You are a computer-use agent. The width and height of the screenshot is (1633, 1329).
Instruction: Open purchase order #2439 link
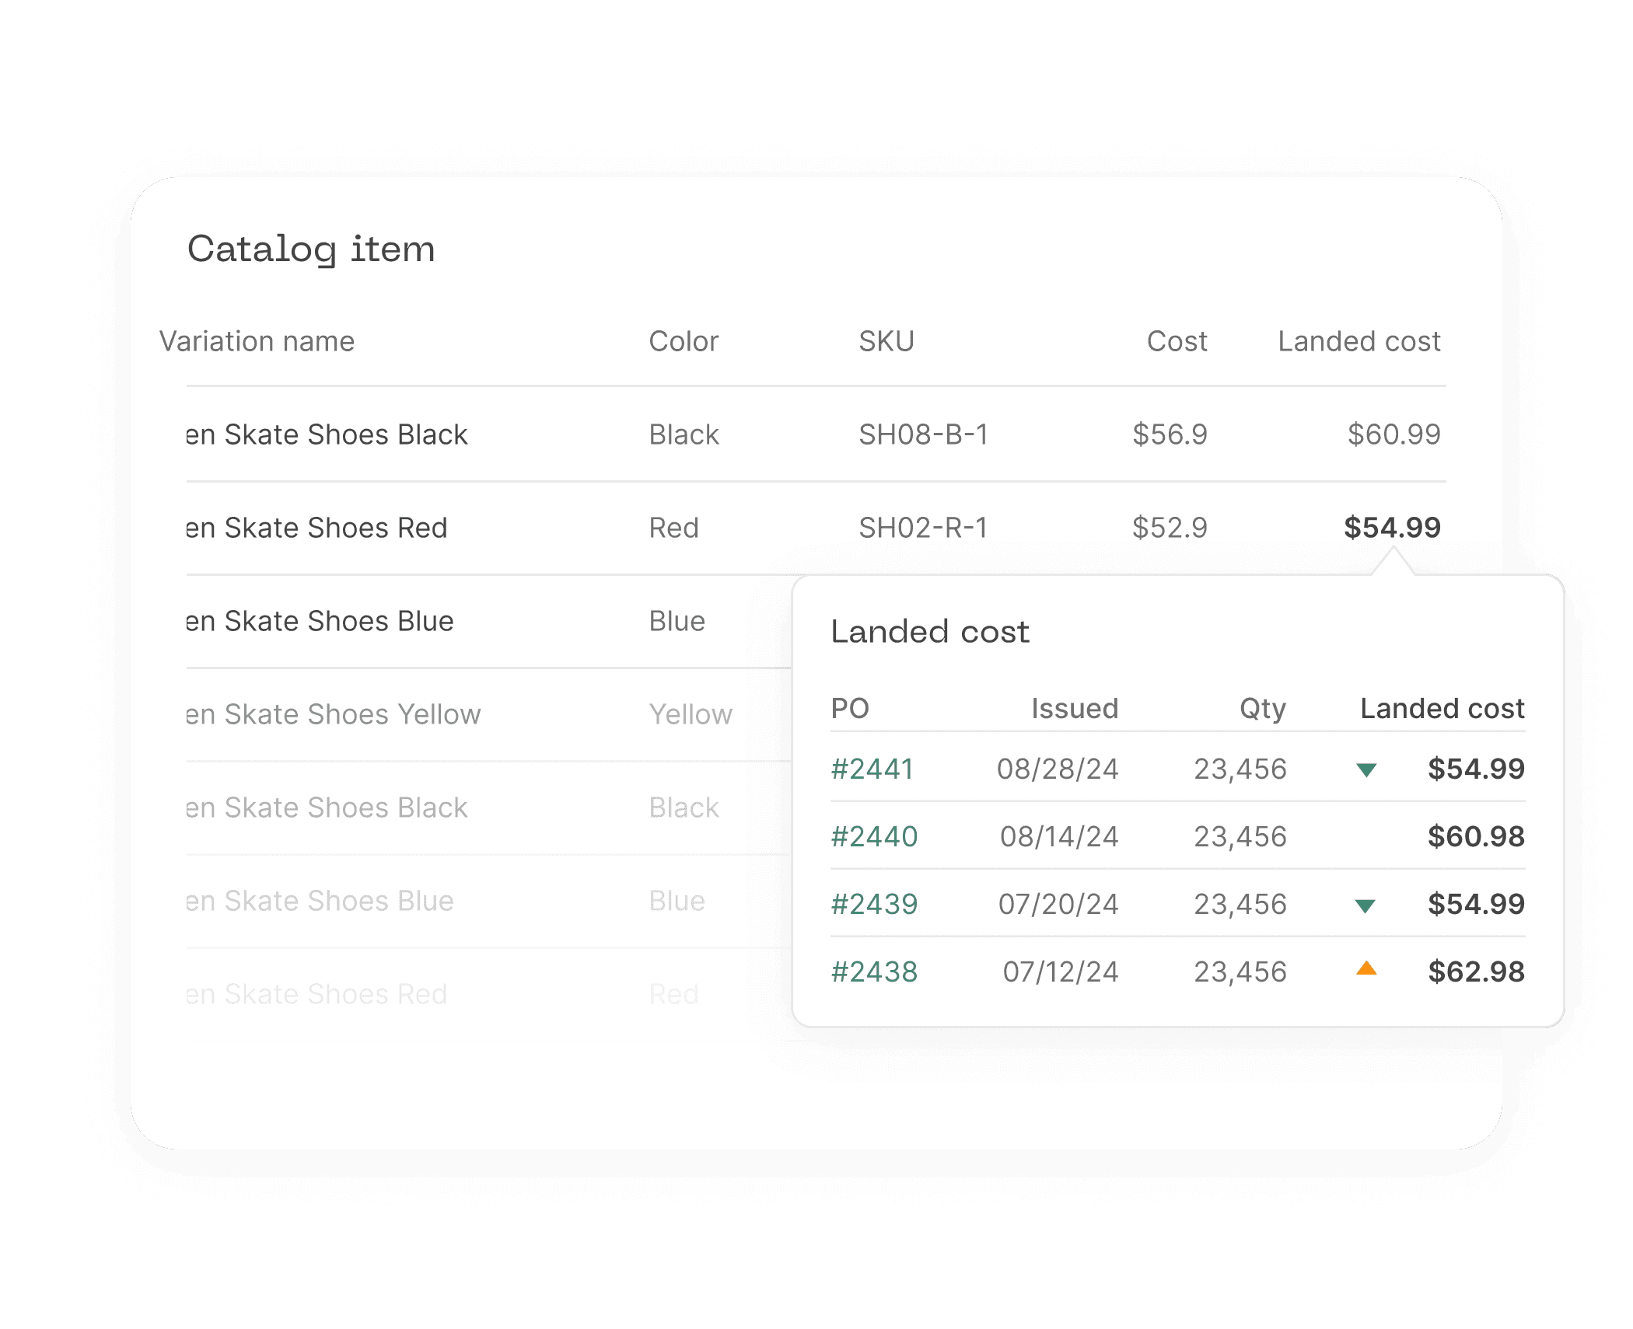[x=874, y=904]
